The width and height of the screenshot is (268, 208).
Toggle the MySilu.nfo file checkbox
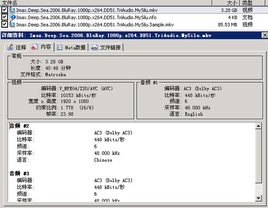(x=4, y=17)
